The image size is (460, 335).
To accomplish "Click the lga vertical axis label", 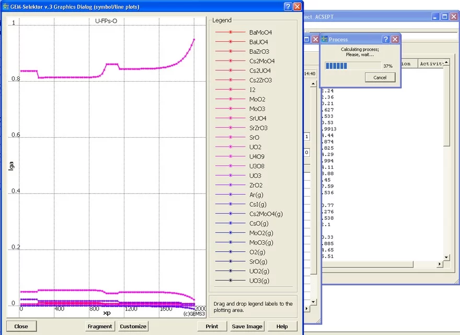I will [x=11, y=166].
